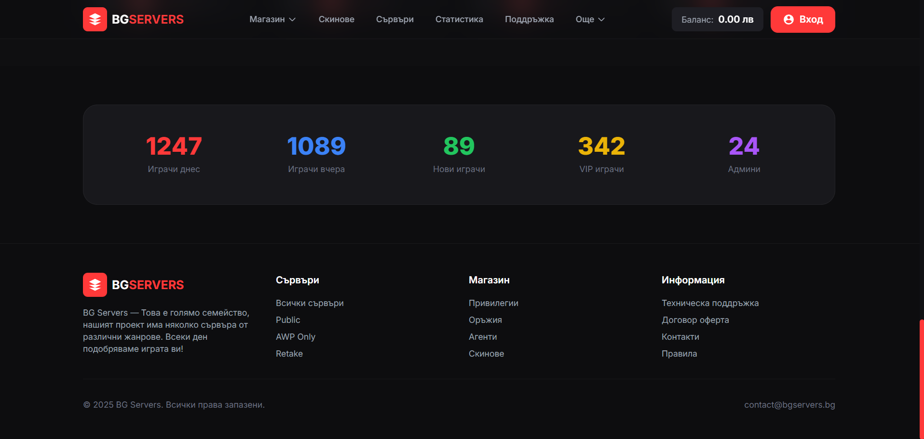The width and height of the screenshot is (924, 439).
Task: Open the Сървъри page from the navigation
Action: click(x=394, y=19)
